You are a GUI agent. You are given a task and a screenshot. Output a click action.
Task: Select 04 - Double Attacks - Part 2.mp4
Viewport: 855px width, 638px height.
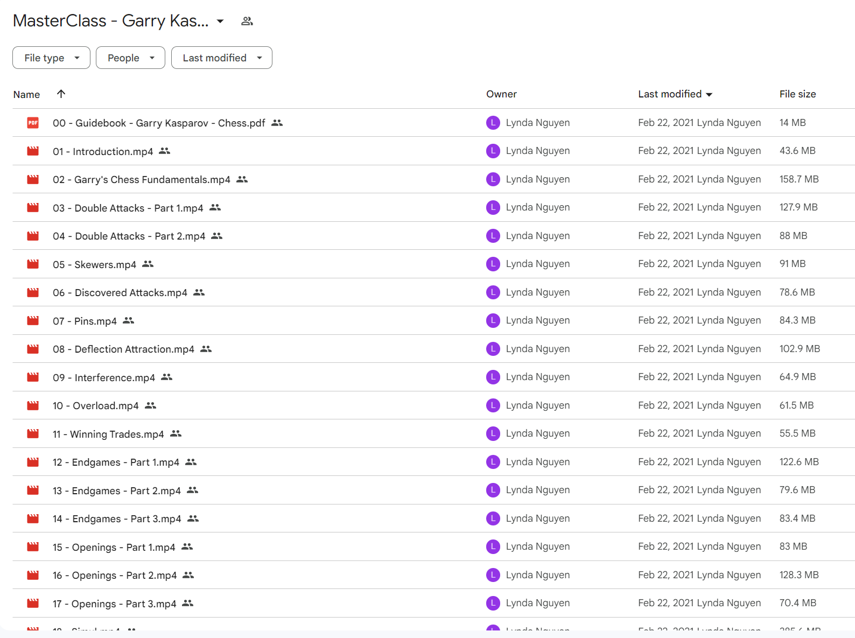click(129, 236)
